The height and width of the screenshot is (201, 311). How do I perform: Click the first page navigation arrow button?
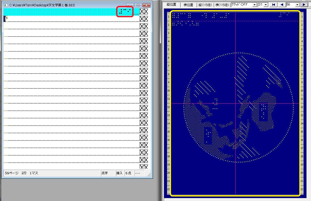[x=274, y=5]
